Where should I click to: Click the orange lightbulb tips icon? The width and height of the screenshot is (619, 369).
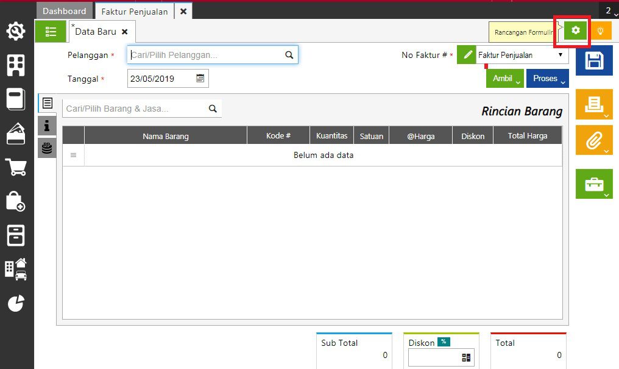tap(600, 30)
